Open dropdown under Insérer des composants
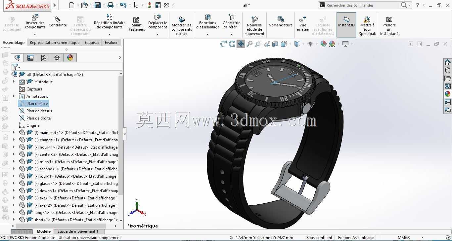This screenshot has height=241, width=452. (35, 34)
